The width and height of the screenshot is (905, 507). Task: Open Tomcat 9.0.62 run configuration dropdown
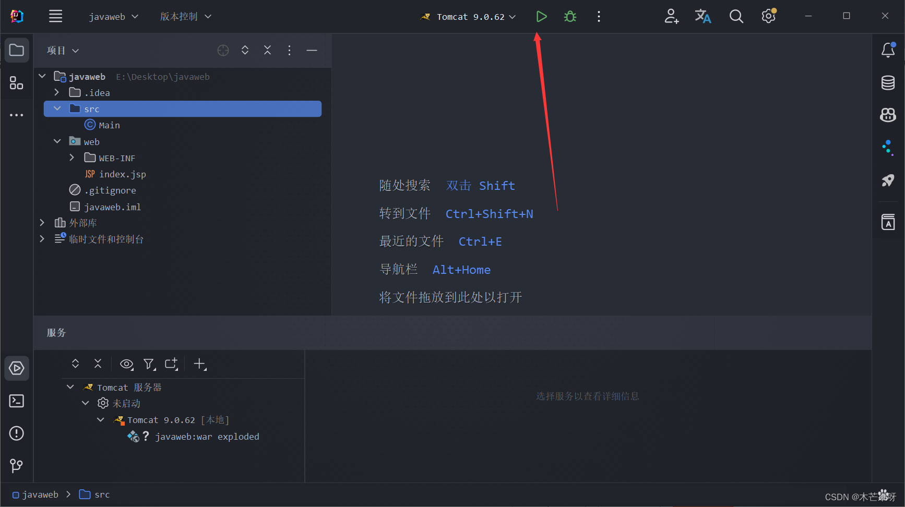tap(469, 17)
